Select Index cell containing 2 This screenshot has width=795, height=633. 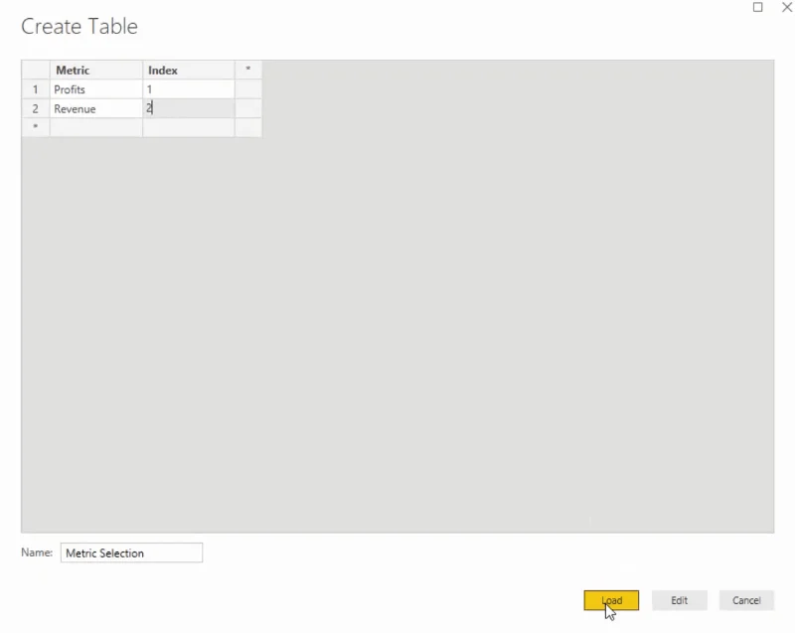[189, 108]
